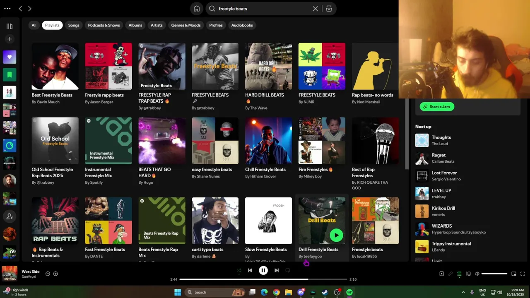The height and width of the screenshot is (298, 530).
Task: Open the three-dot app menu
Action: tap(7, 8)
